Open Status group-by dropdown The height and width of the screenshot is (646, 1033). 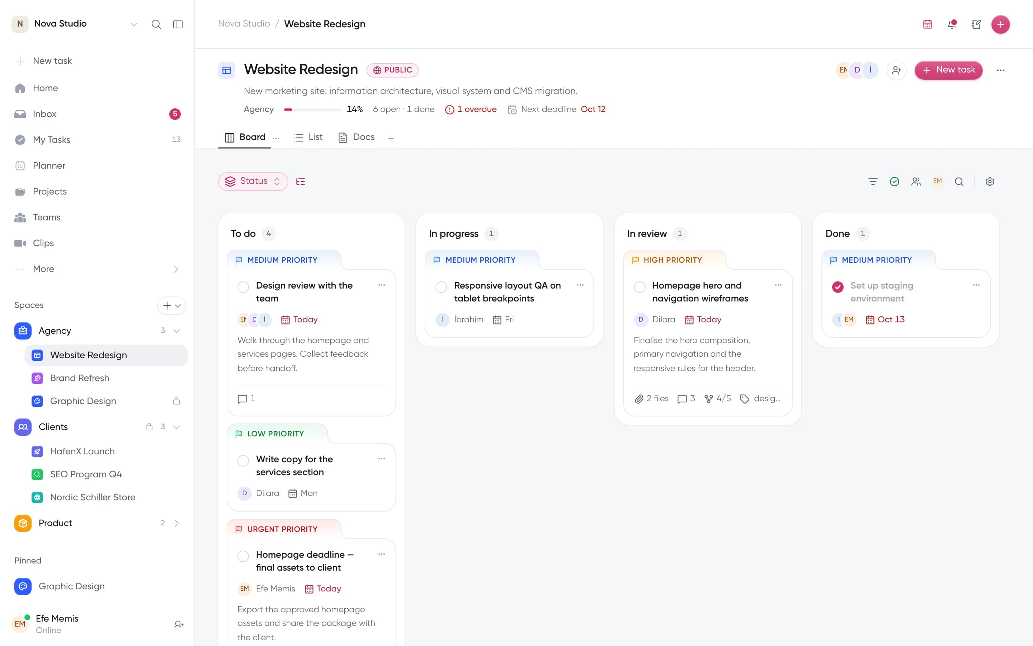click(253, 182)
